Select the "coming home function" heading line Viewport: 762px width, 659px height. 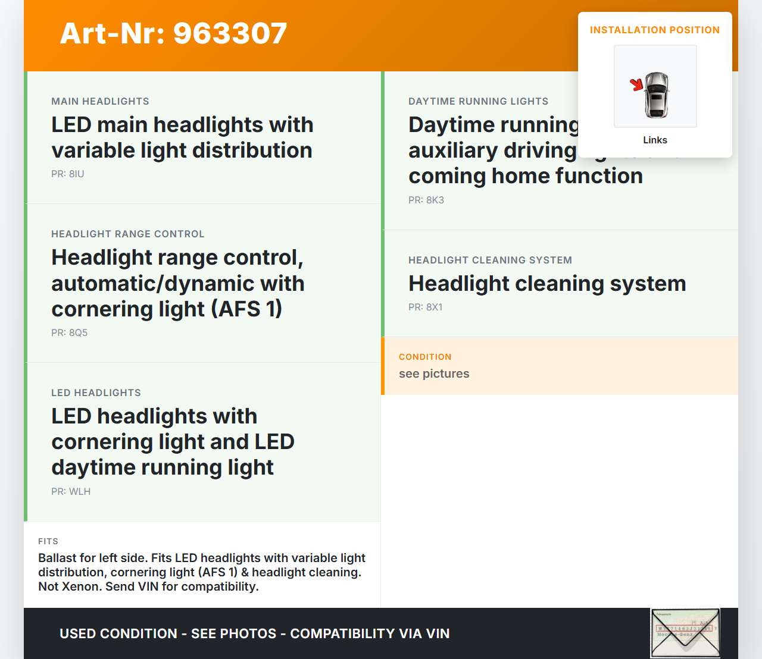point(526,176)
